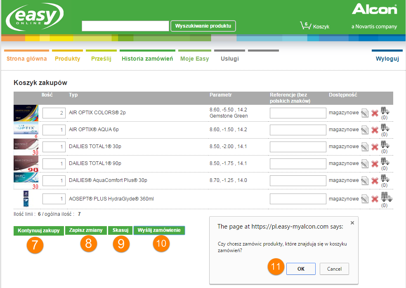Edit the DAILIES TOTAL1 90p row
Image resolution: width=406 pixels, height=288 pixels.
(365, 164)
